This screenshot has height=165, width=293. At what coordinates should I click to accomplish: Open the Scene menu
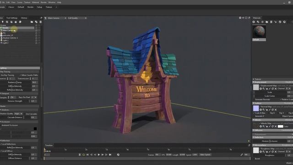click(x=20, y=2)
